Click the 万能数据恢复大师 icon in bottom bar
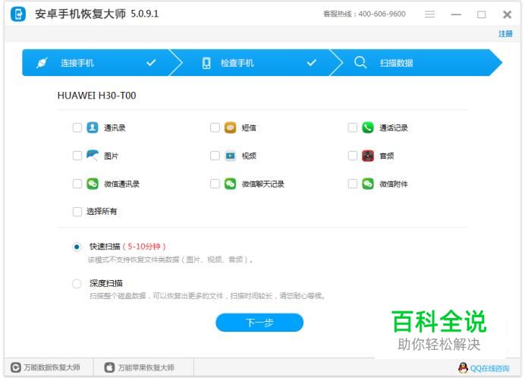The height and width of the screenshot is (378, 525). [15, 367]
